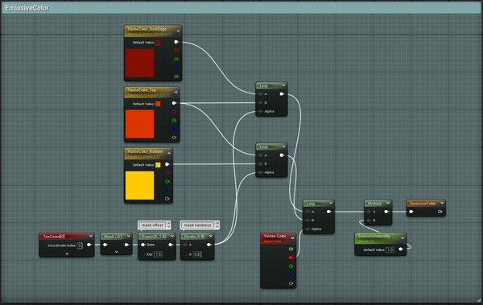This screenshot has height=305, width=483.
Task: Click FlameColor_Bottom default value yellow swatch
Action: point(158,165)
